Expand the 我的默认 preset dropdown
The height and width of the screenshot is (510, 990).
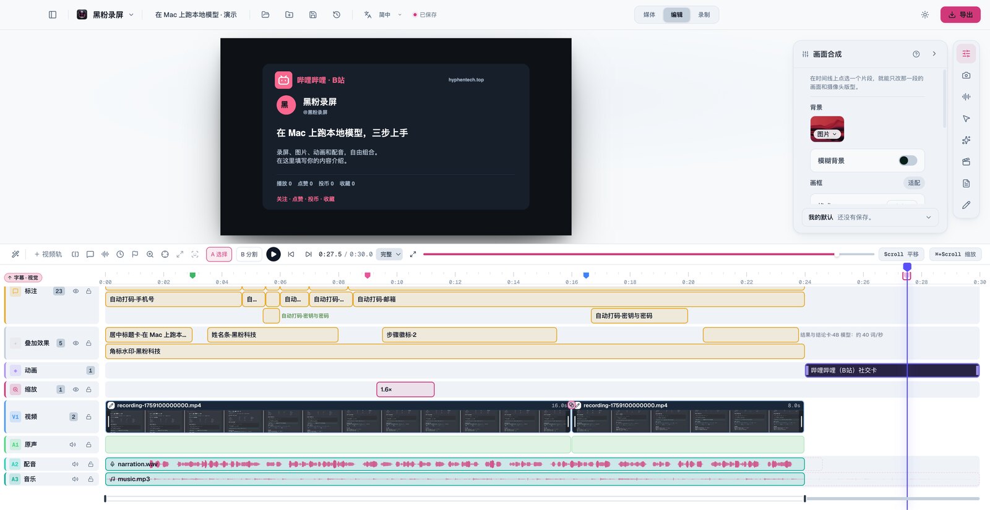point(871,218)
